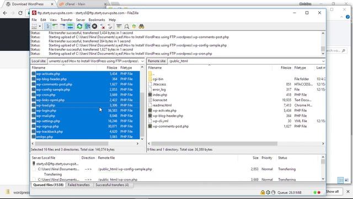Toggle message log display in toolbar

[x=48, y=27]
